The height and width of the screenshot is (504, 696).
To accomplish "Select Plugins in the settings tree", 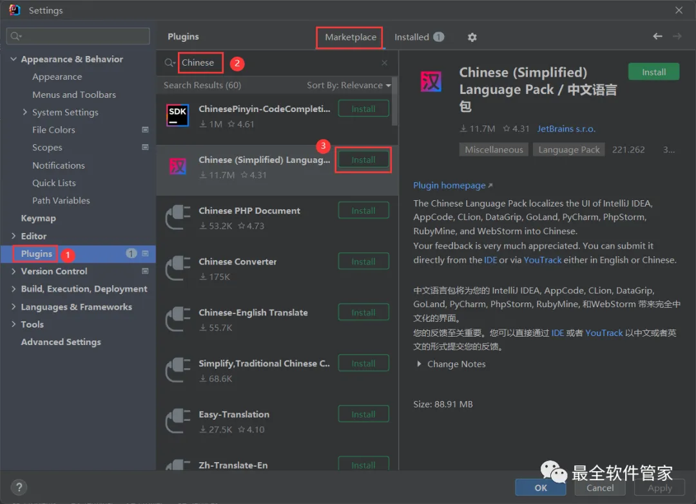I will pyautogui.click(x=36, y=254).
